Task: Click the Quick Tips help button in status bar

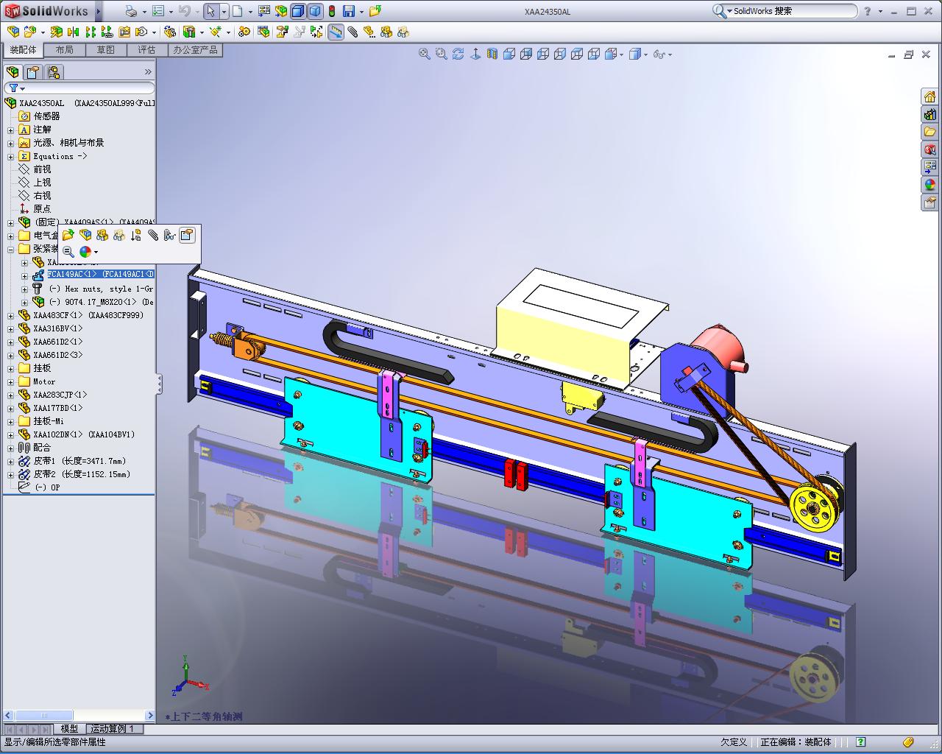Action: click(x=860, y=741)
